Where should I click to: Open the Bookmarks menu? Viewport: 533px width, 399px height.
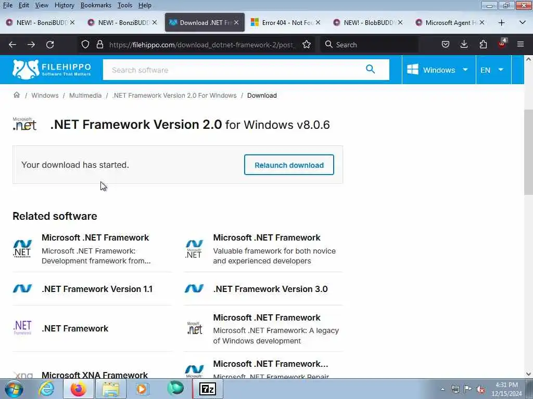96,5
